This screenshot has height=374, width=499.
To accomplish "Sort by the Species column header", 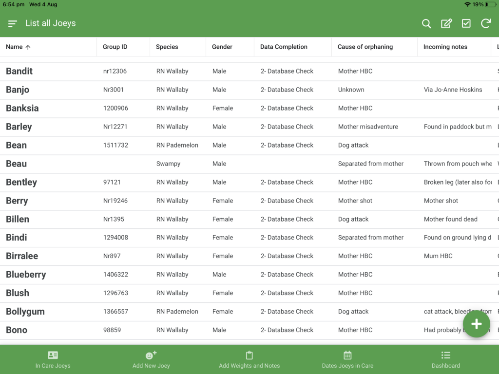I will [x=167, y=47].
